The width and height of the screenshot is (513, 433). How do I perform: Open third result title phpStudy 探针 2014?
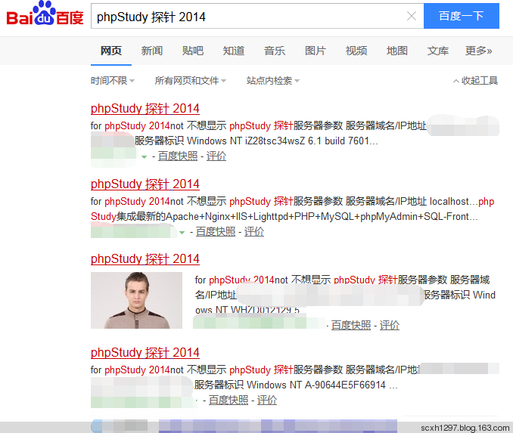(x=145, y=259)
